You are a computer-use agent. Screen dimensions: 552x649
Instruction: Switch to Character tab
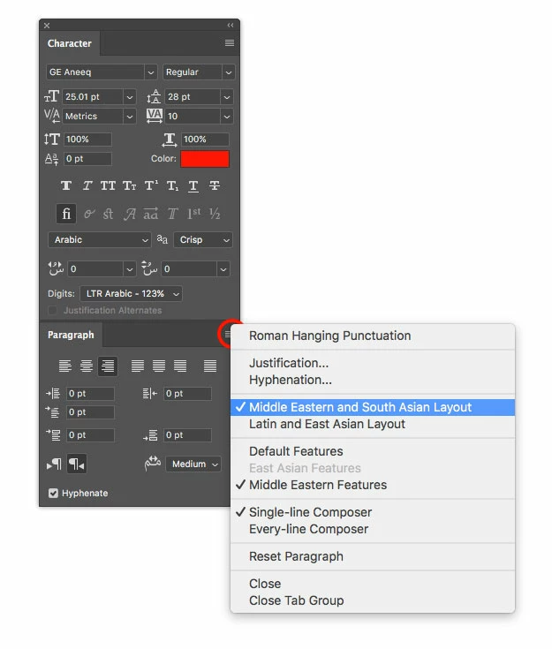[x=70, y=43]
